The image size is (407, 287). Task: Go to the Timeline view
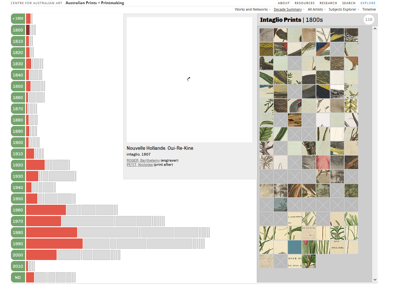369,9
